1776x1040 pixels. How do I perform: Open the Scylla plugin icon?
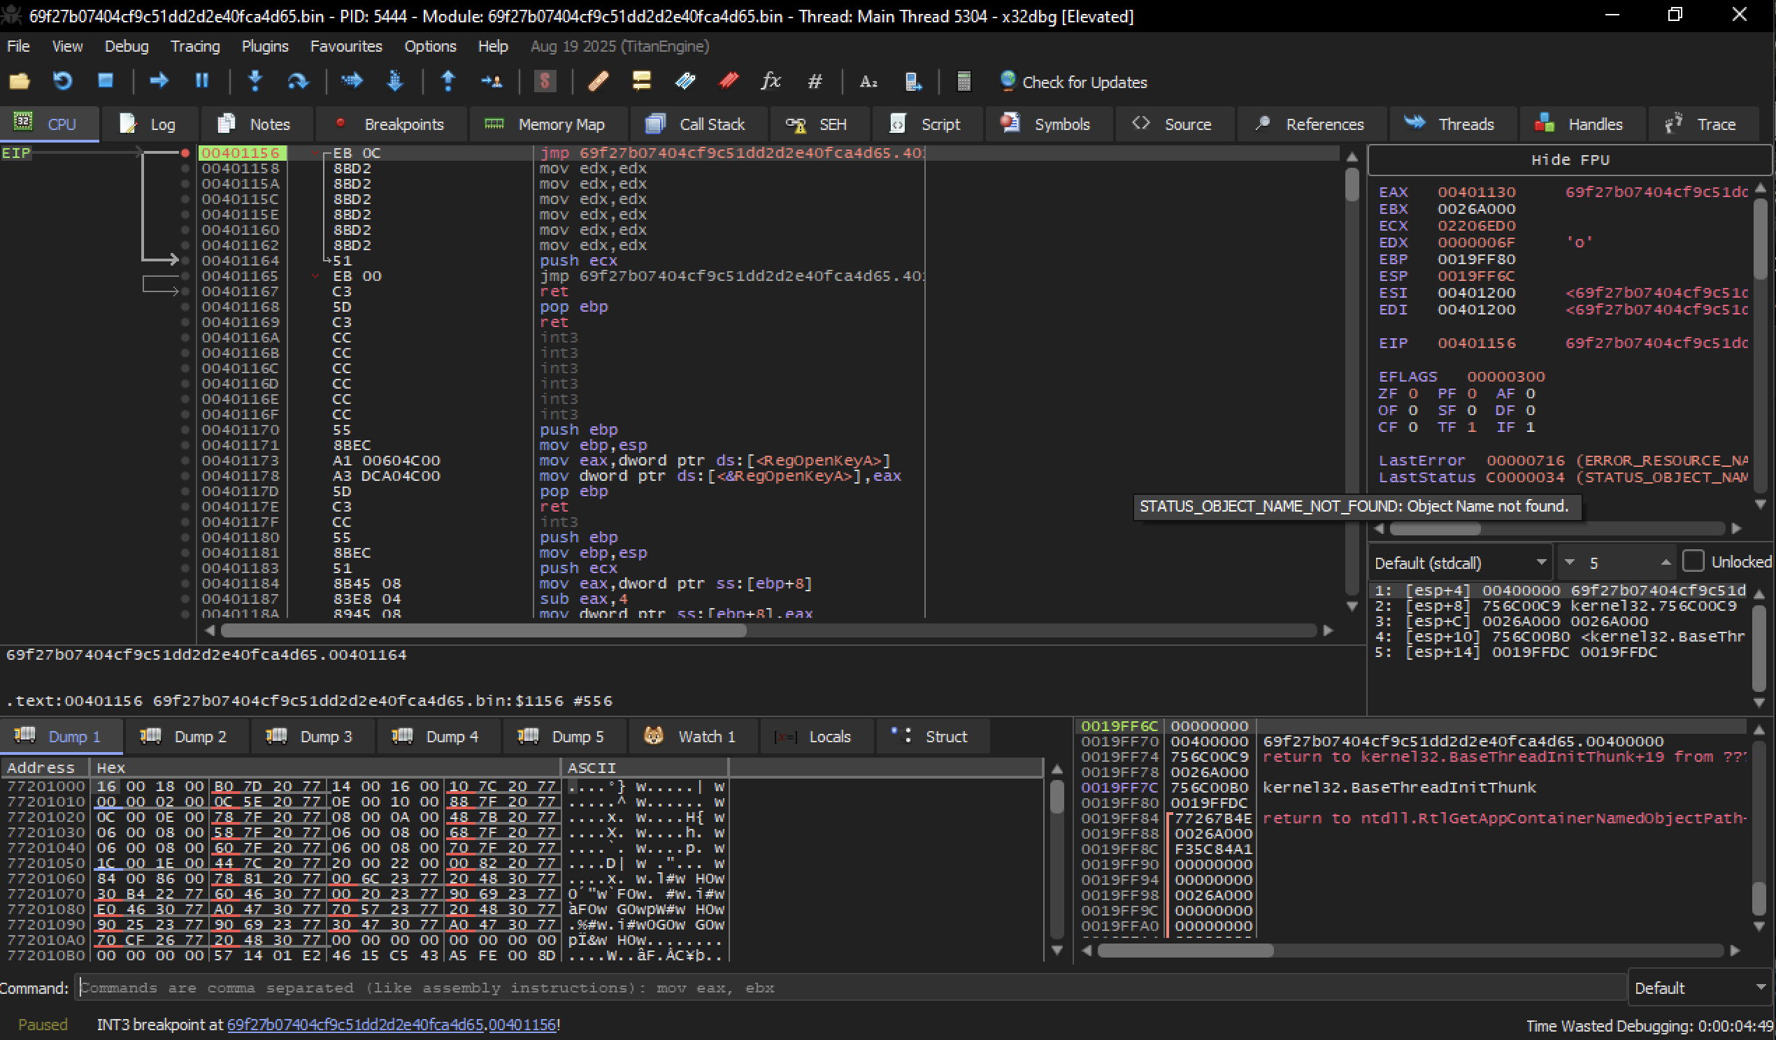coord(545,82)
